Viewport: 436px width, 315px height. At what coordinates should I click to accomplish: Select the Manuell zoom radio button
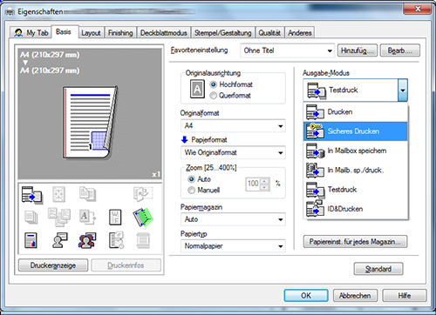pyautogui.click(x=191, y=191)
